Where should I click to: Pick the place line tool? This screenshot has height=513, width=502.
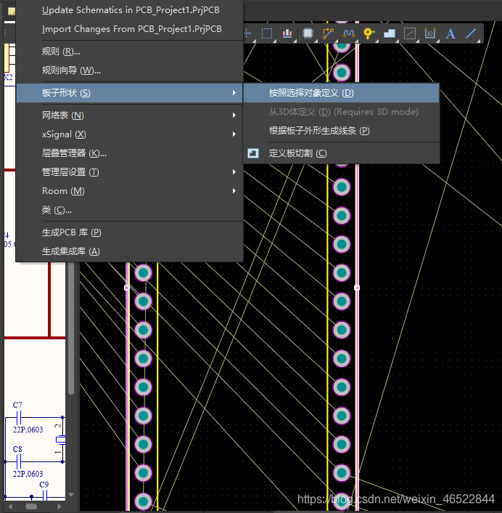[471, 33]
